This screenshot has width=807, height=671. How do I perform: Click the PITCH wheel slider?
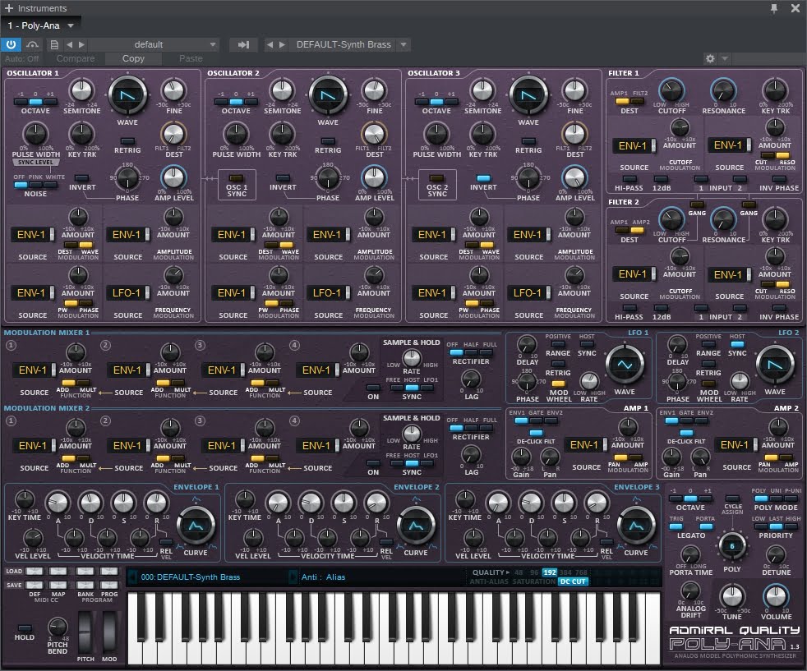85,632
